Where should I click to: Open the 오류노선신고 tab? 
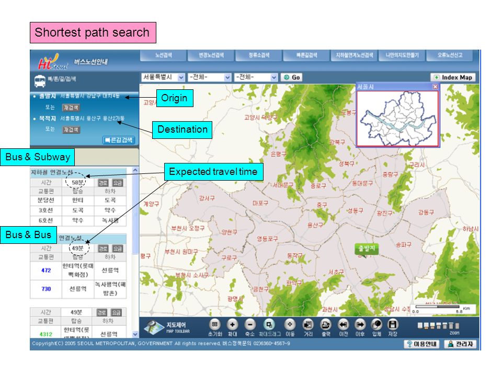point(450,55)
